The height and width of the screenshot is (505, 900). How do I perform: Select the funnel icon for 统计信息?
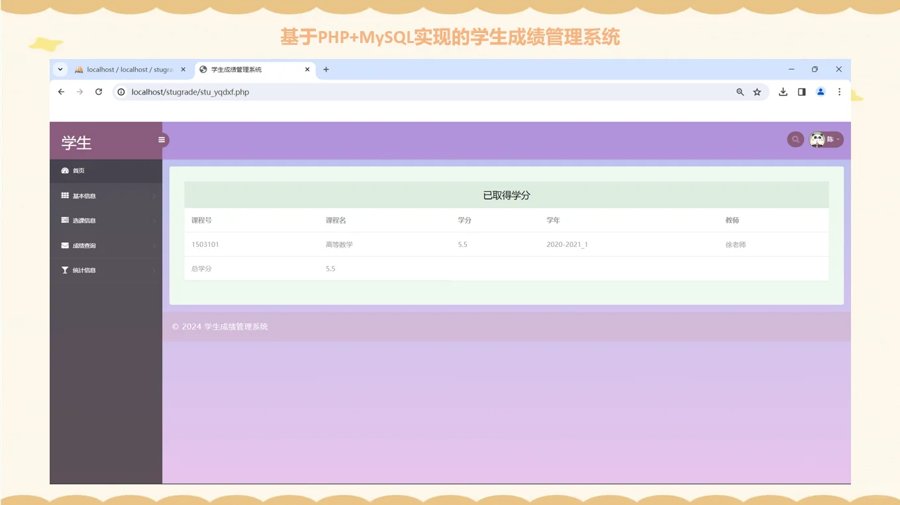coord(64,269)
